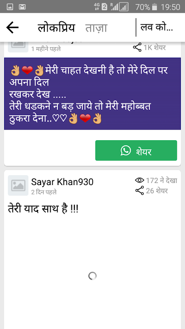Tap the eye icon beside 172 ने देखा

pyautogui.click(x=139, y=180)
